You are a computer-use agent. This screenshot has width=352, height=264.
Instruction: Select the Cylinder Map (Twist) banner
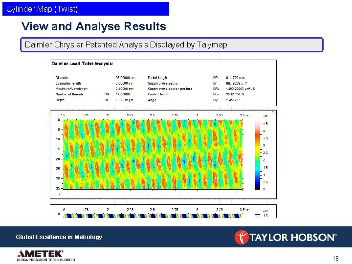(x=86, y=9)
